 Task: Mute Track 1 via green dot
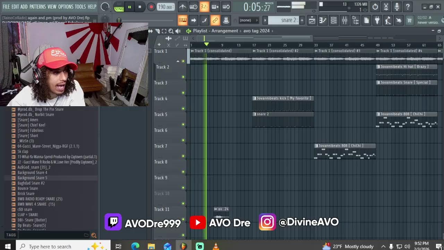tap(183, 61)
